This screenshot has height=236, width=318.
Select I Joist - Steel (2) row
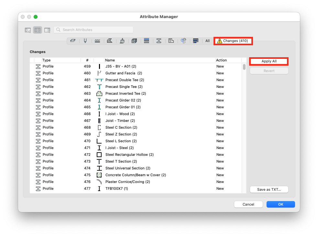pyautogui.click(x=136, y=148)
